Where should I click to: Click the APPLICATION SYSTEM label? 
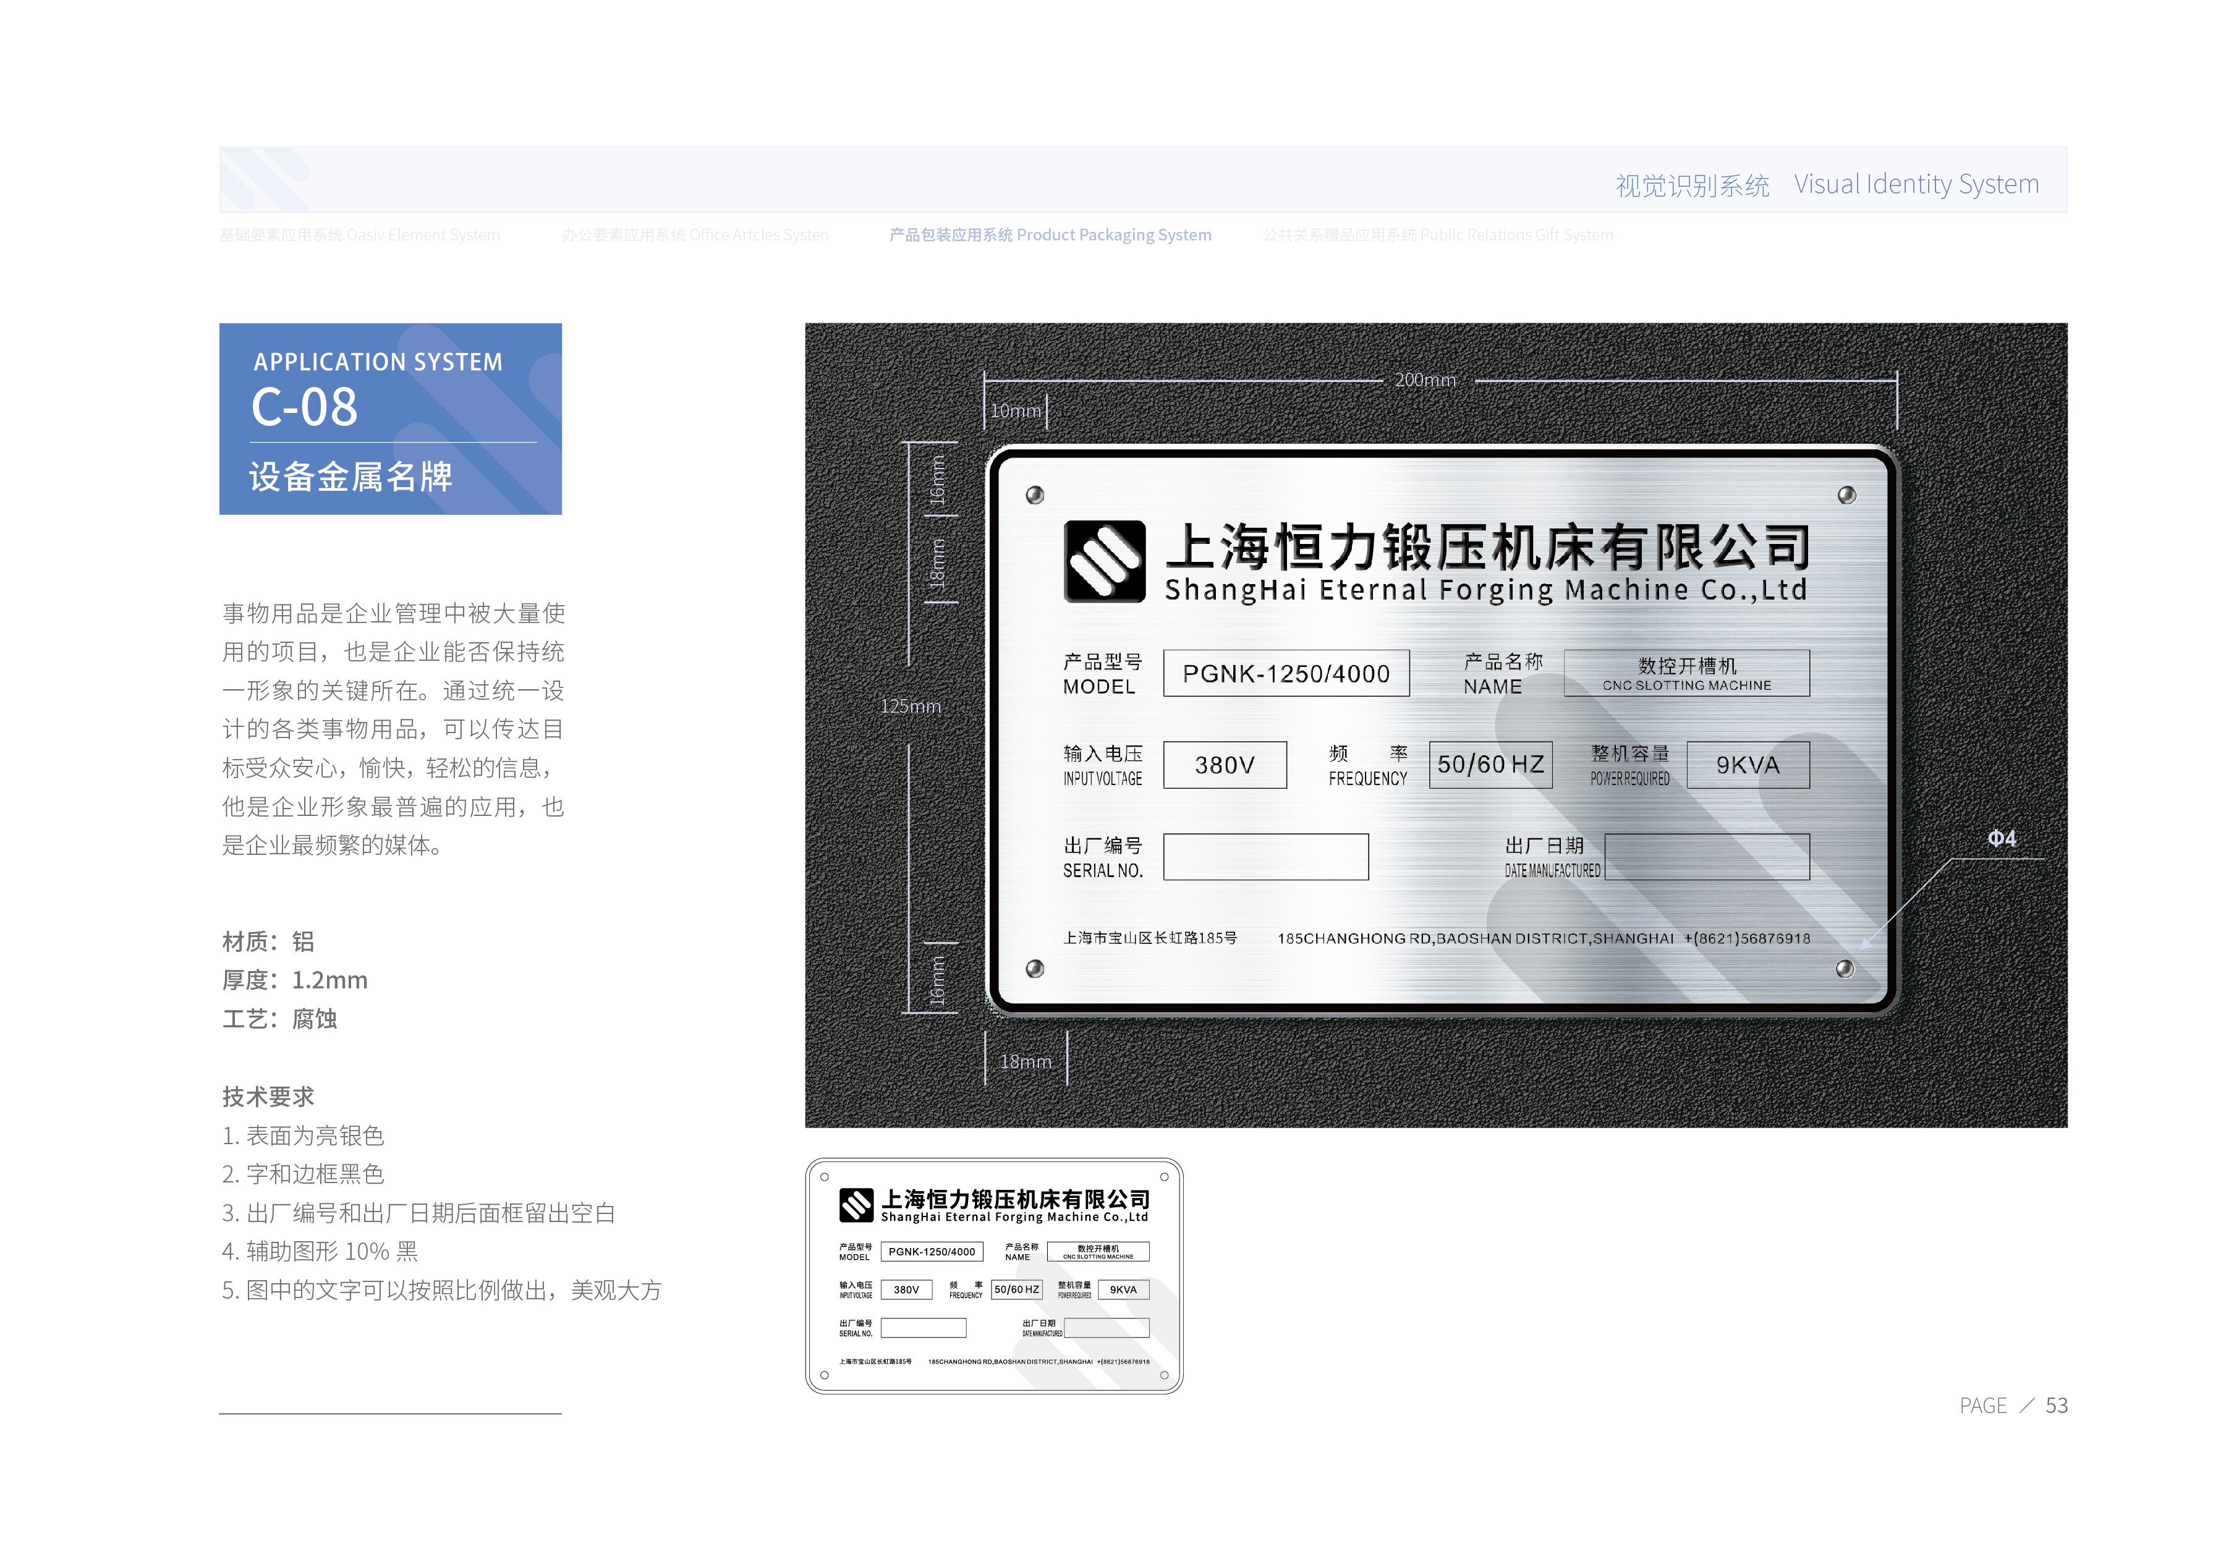(378, 362)
